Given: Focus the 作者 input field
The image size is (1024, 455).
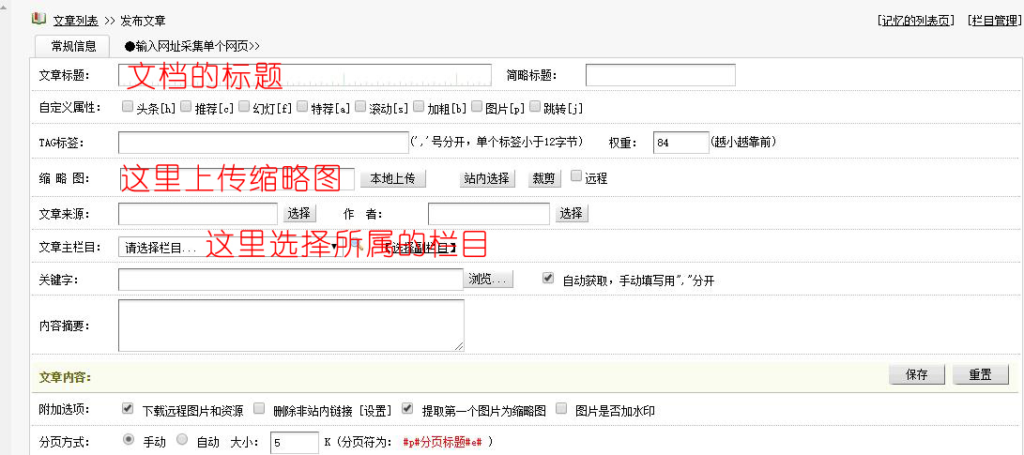Looking at the screenshot, I should coord(488,214).
